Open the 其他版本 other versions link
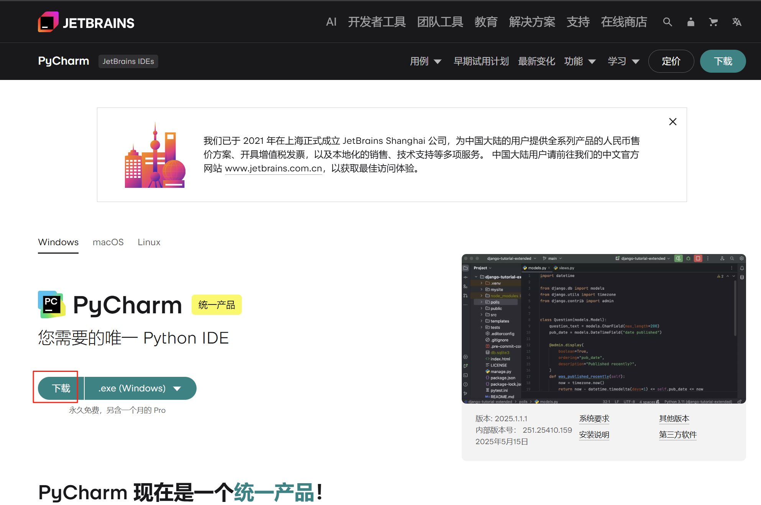The height and width of the screenshot is (505, 761). pyautogui.click(x=674, y=419)
